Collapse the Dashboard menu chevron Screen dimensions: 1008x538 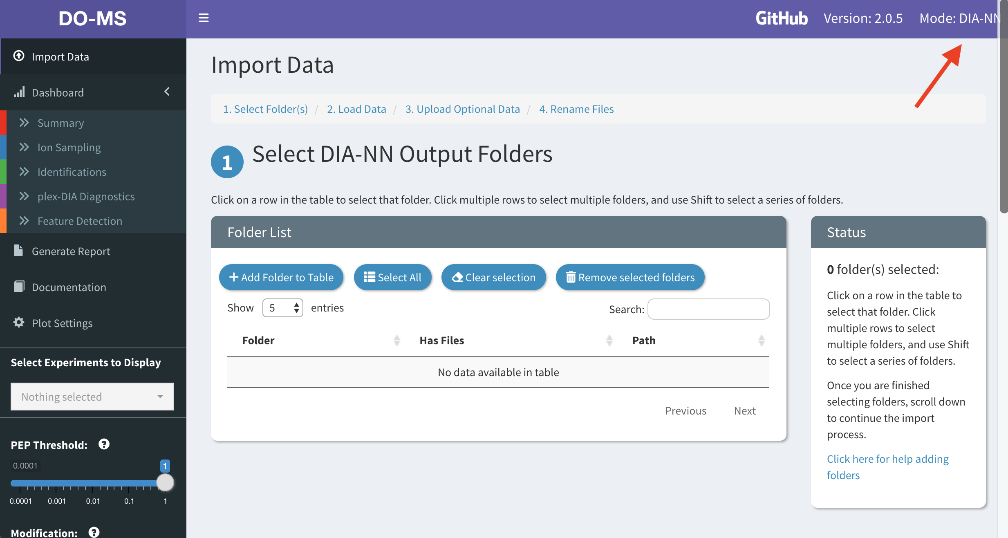(x=167, y=92)
